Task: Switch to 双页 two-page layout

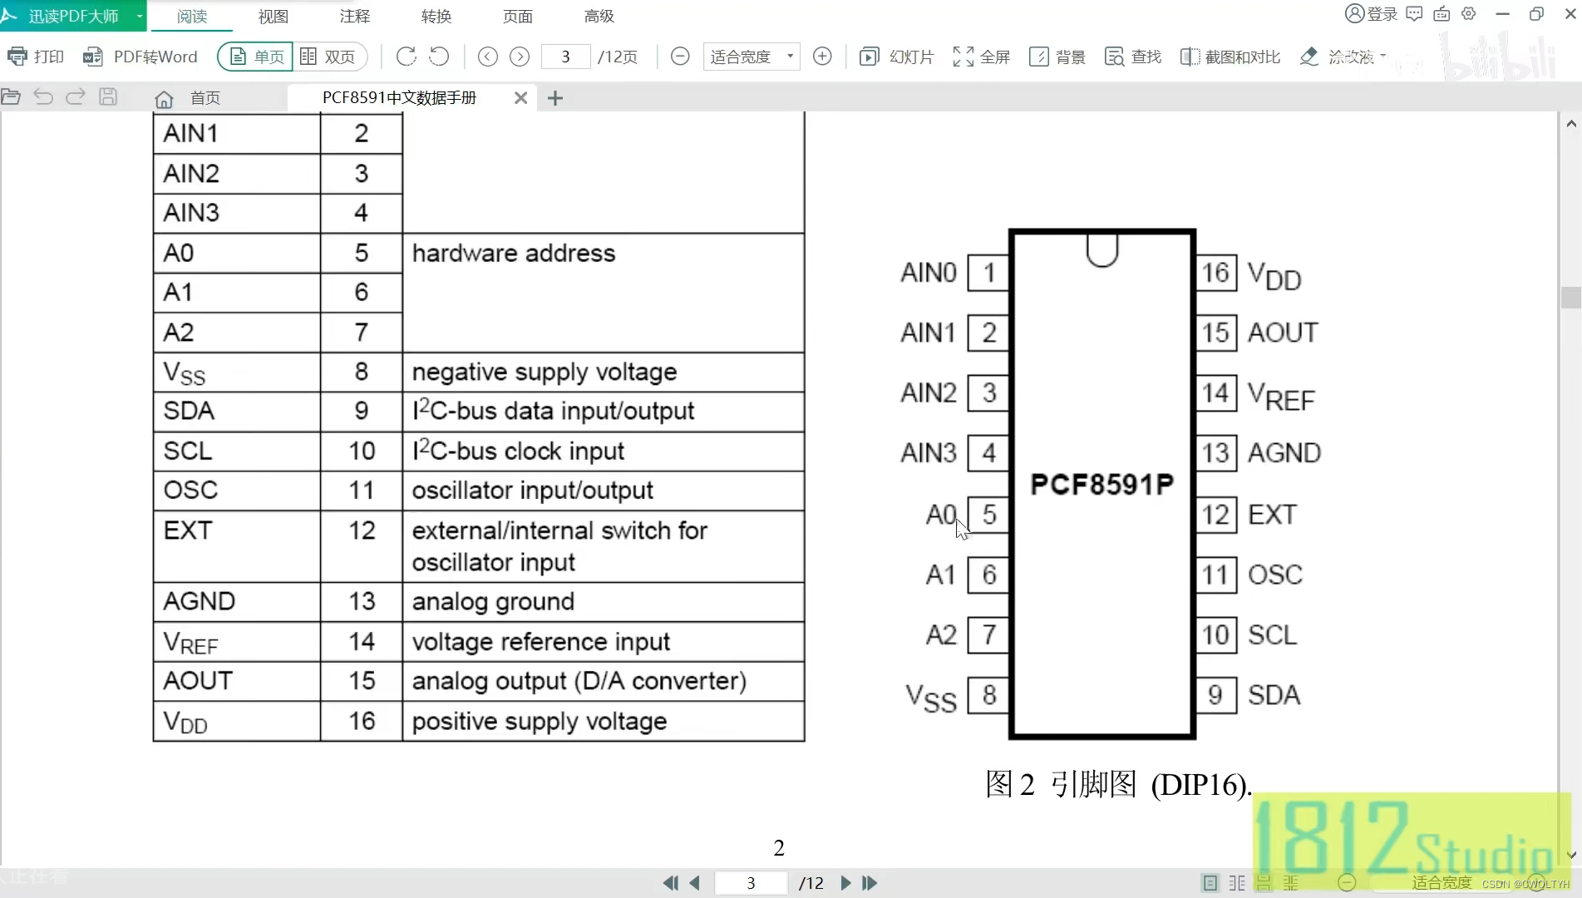Action: tap(330, 57)
